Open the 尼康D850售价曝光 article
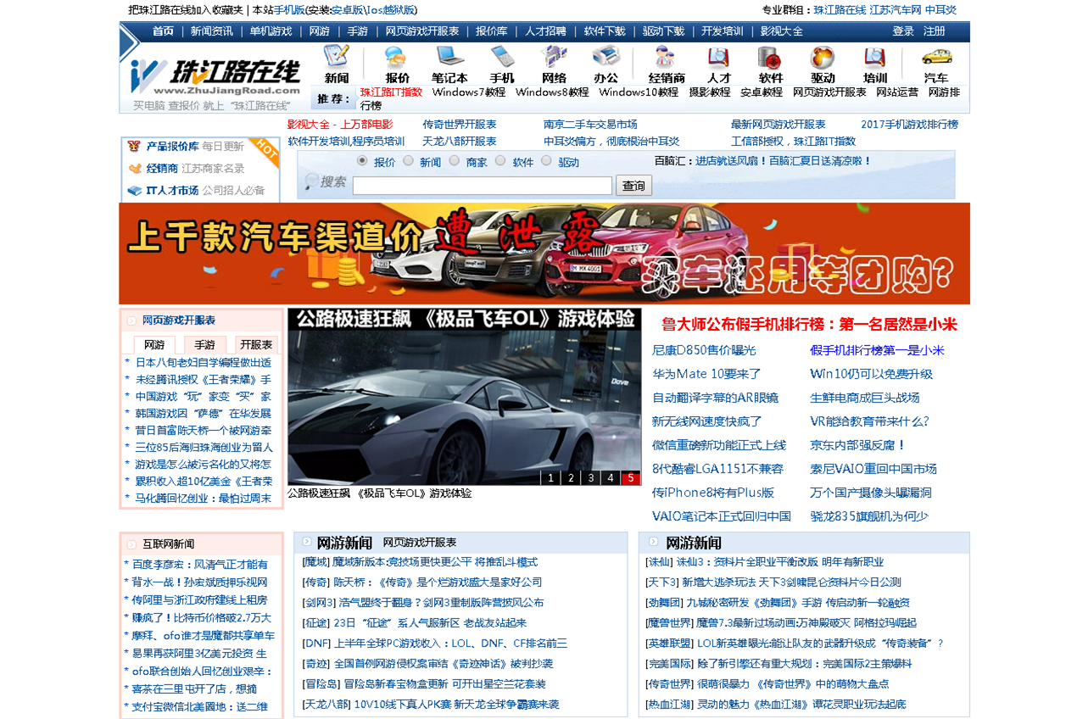 click(x=703, y=350)
